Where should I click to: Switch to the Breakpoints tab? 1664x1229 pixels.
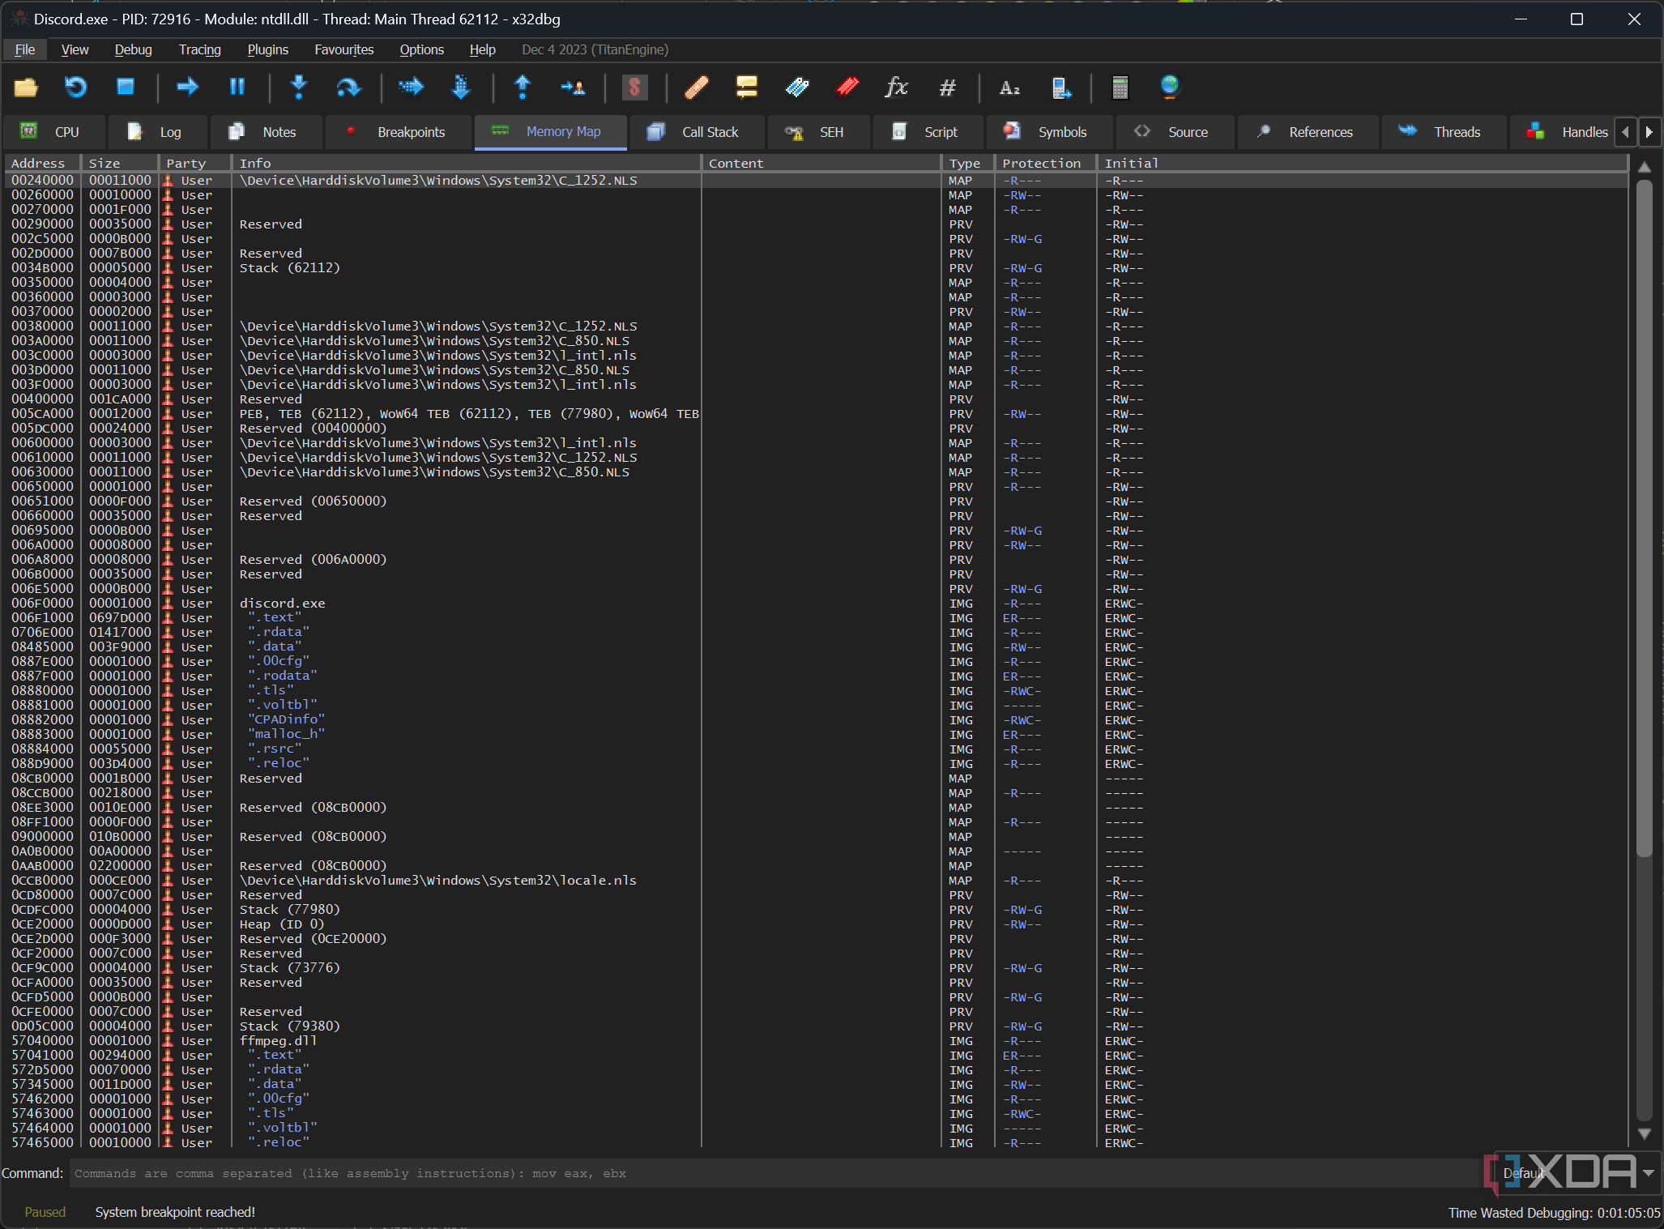click(398, 132)
